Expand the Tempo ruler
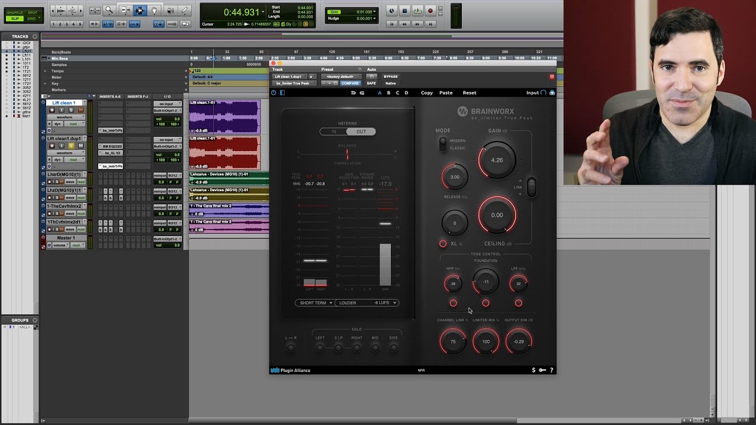The height and width of the screenshot is (425, 756). click(45, 71)
